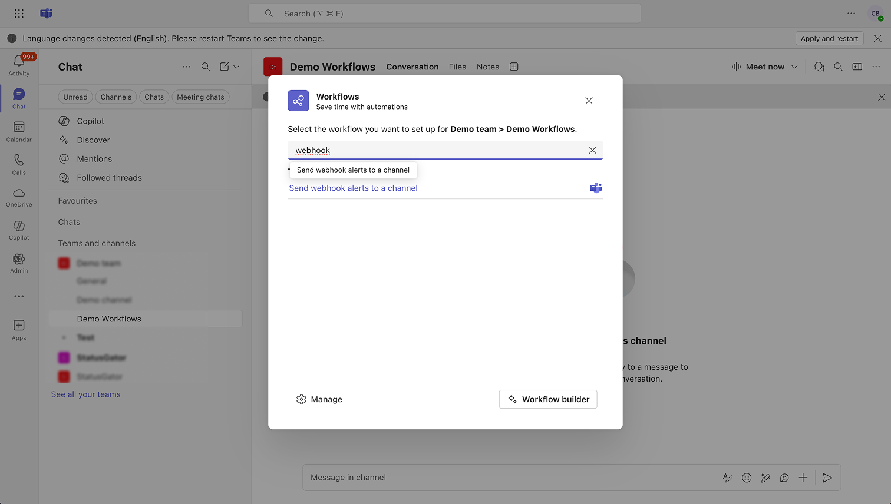The image size is (891, 504).
Task: Search within chat list magnifier
Action: click(206, 67)
